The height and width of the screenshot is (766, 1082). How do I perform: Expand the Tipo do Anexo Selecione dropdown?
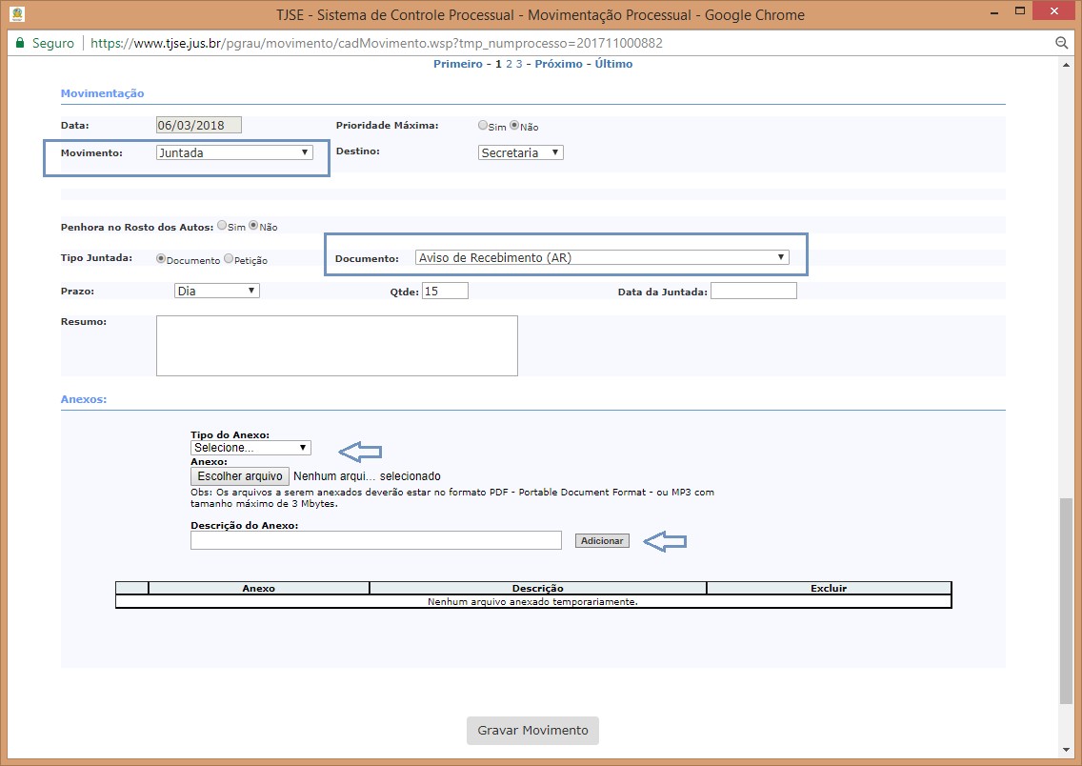(250, 448)
